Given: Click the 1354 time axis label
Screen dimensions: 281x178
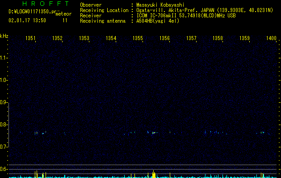Looking at the screenshot, I should (111, 38).
